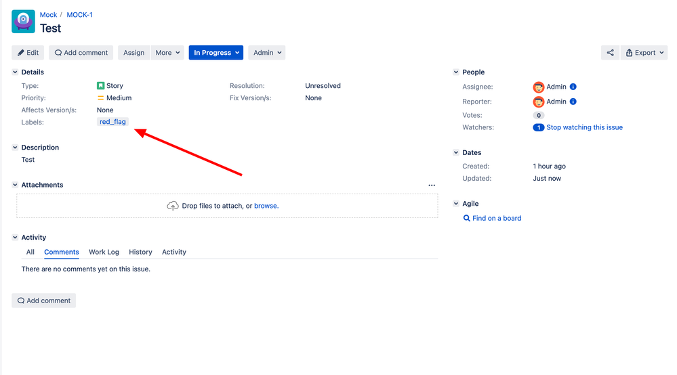Screen dimensions: 677x375
Task: Click the Story issue type icon
Action: pos(100,86)
